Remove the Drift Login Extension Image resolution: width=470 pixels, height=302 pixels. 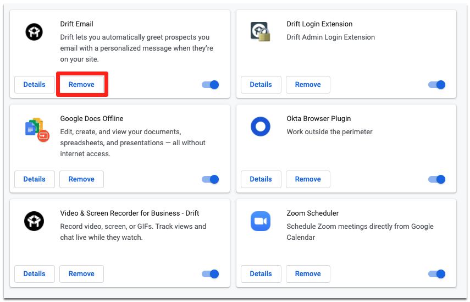308,85
